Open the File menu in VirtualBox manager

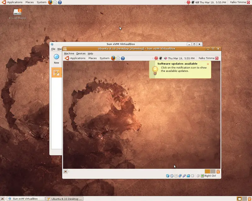53,49
